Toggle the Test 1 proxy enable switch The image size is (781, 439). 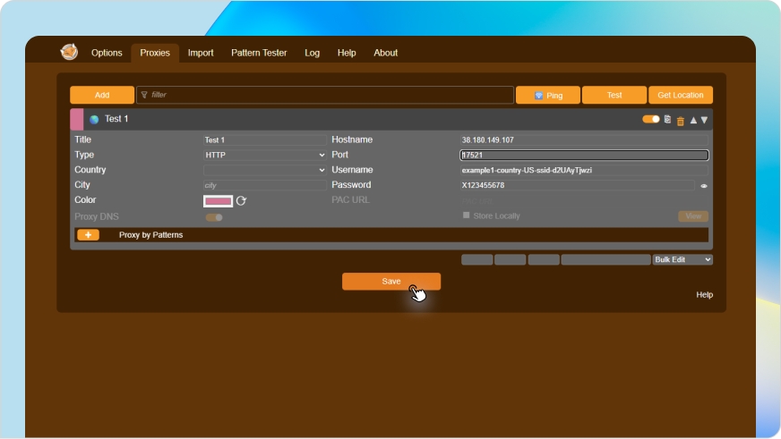pos(651,119)
